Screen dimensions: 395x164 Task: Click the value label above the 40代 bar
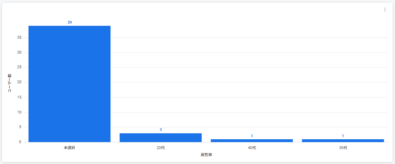[x=252, y=136]
